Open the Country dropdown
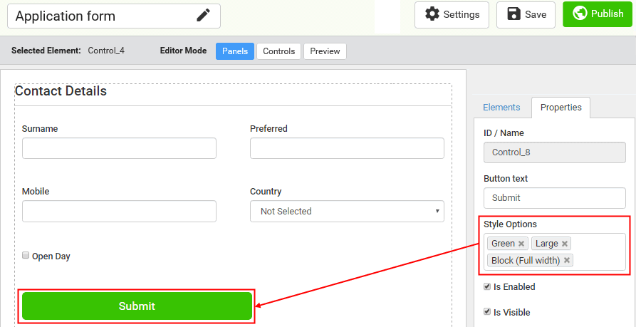The width and height of the screenshot is (636, 327). [x=347, y=212]
